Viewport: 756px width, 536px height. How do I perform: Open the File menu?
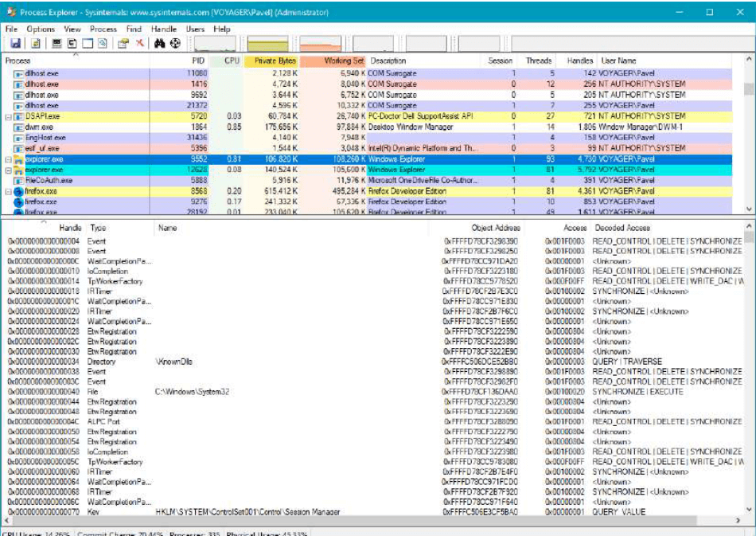tap(12, 29)
